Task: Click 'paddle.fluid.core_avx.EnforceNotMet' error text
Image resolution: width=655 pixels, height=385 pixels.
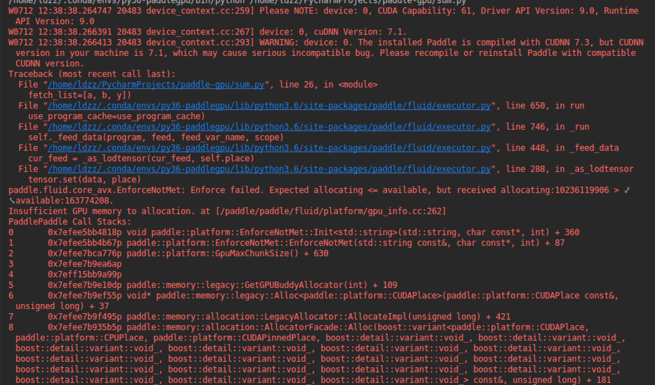Action: click(x=95, y=190)
